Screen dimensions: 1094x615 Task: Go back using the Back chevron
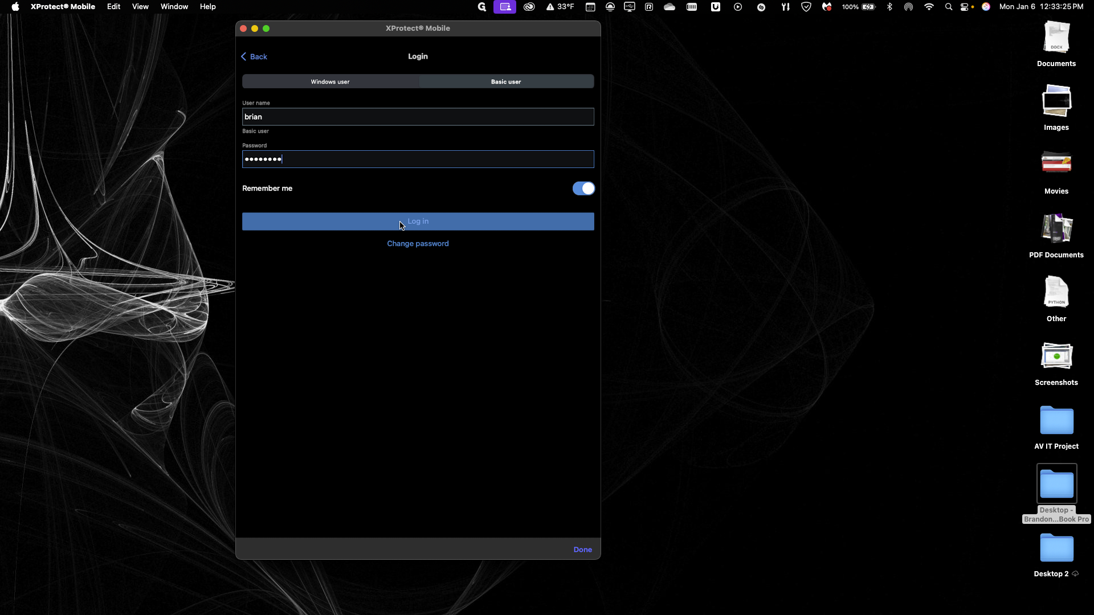tap(254, 56)
